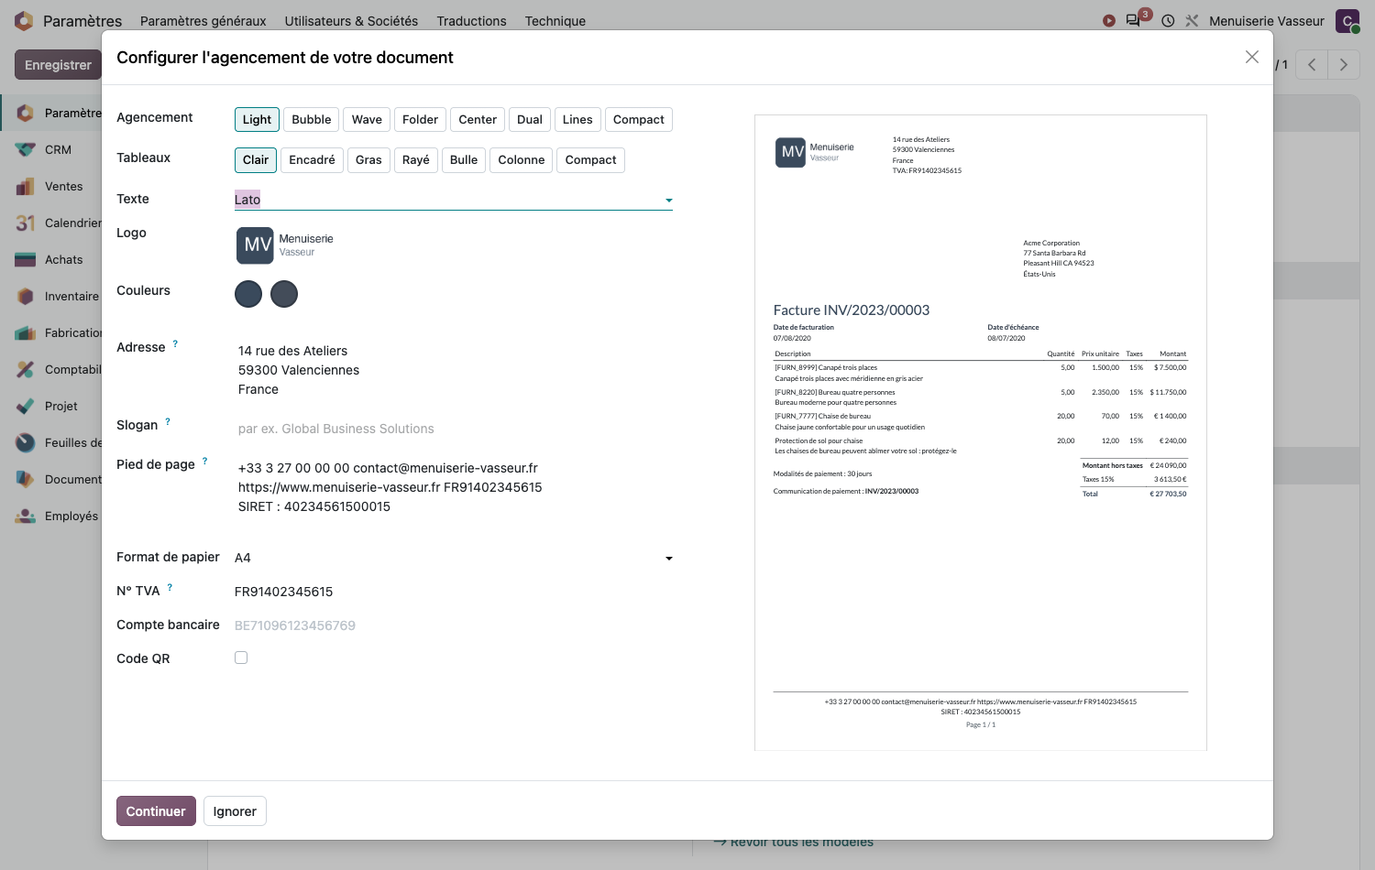Click the invoice preview document

(980, 432)
